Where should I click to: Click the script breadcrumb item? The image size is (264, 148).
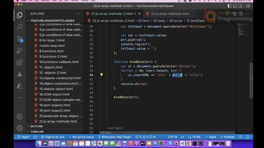pos(176,21)
